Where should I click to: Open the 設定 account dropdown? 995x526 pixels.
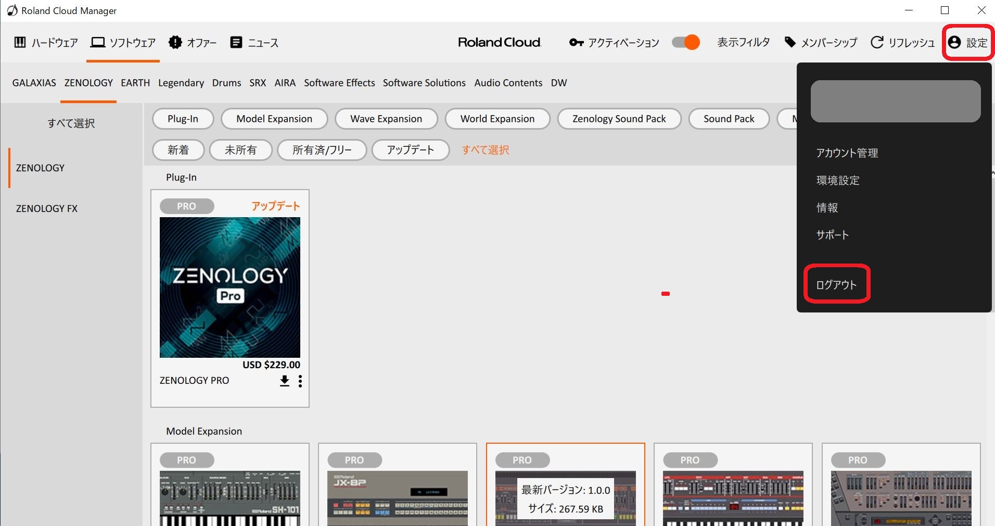(968, 43)
